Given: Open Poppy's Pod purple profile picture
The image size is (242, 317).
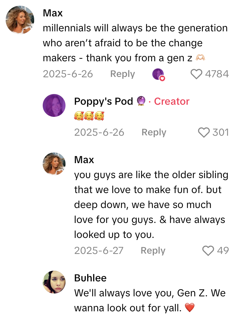Looking at the screenshot, I should tap(54, 105).
